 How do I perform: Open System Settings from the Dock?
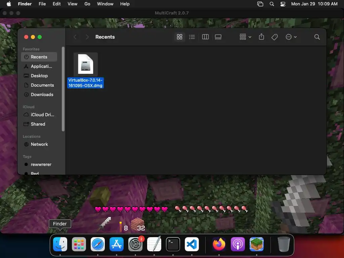(x=135, y=244)
